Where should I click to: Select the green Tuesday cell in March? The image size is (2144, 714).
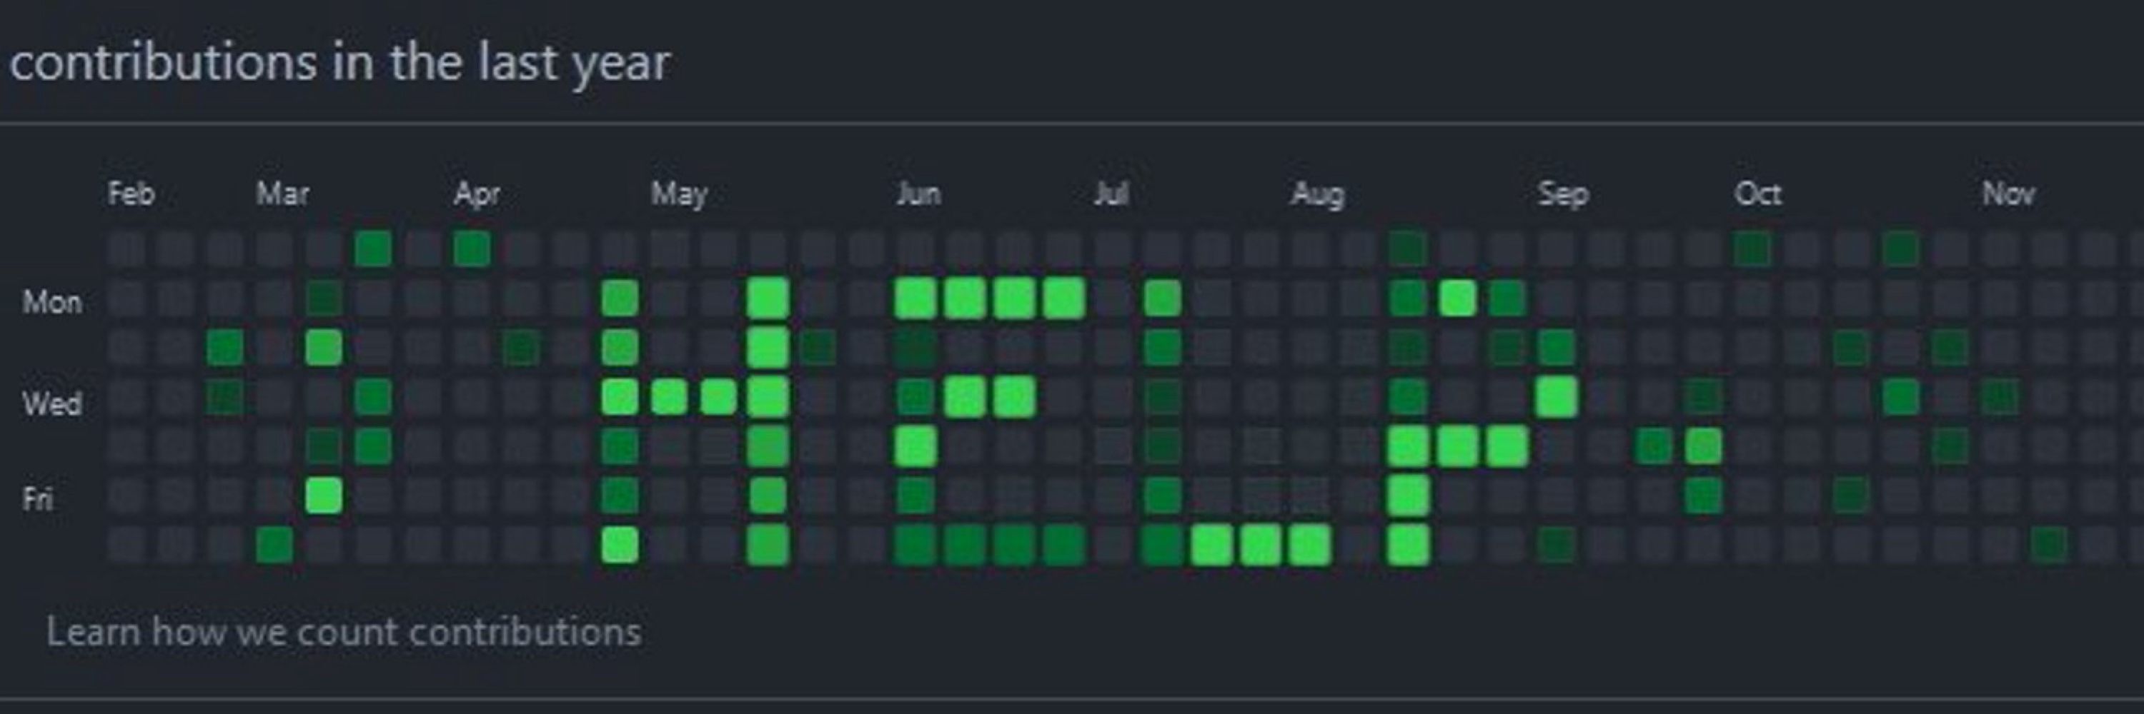click(324, 348)
